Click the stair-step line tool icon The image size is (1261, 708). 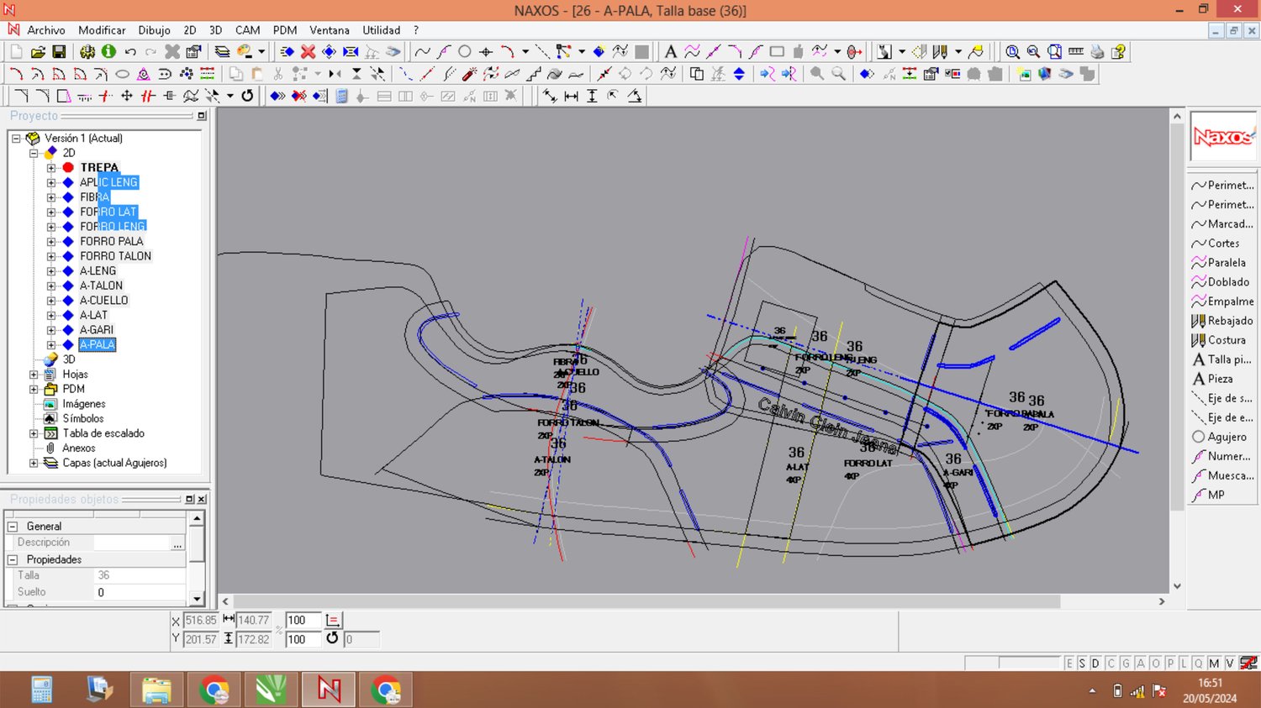click(x=533, y=74)
